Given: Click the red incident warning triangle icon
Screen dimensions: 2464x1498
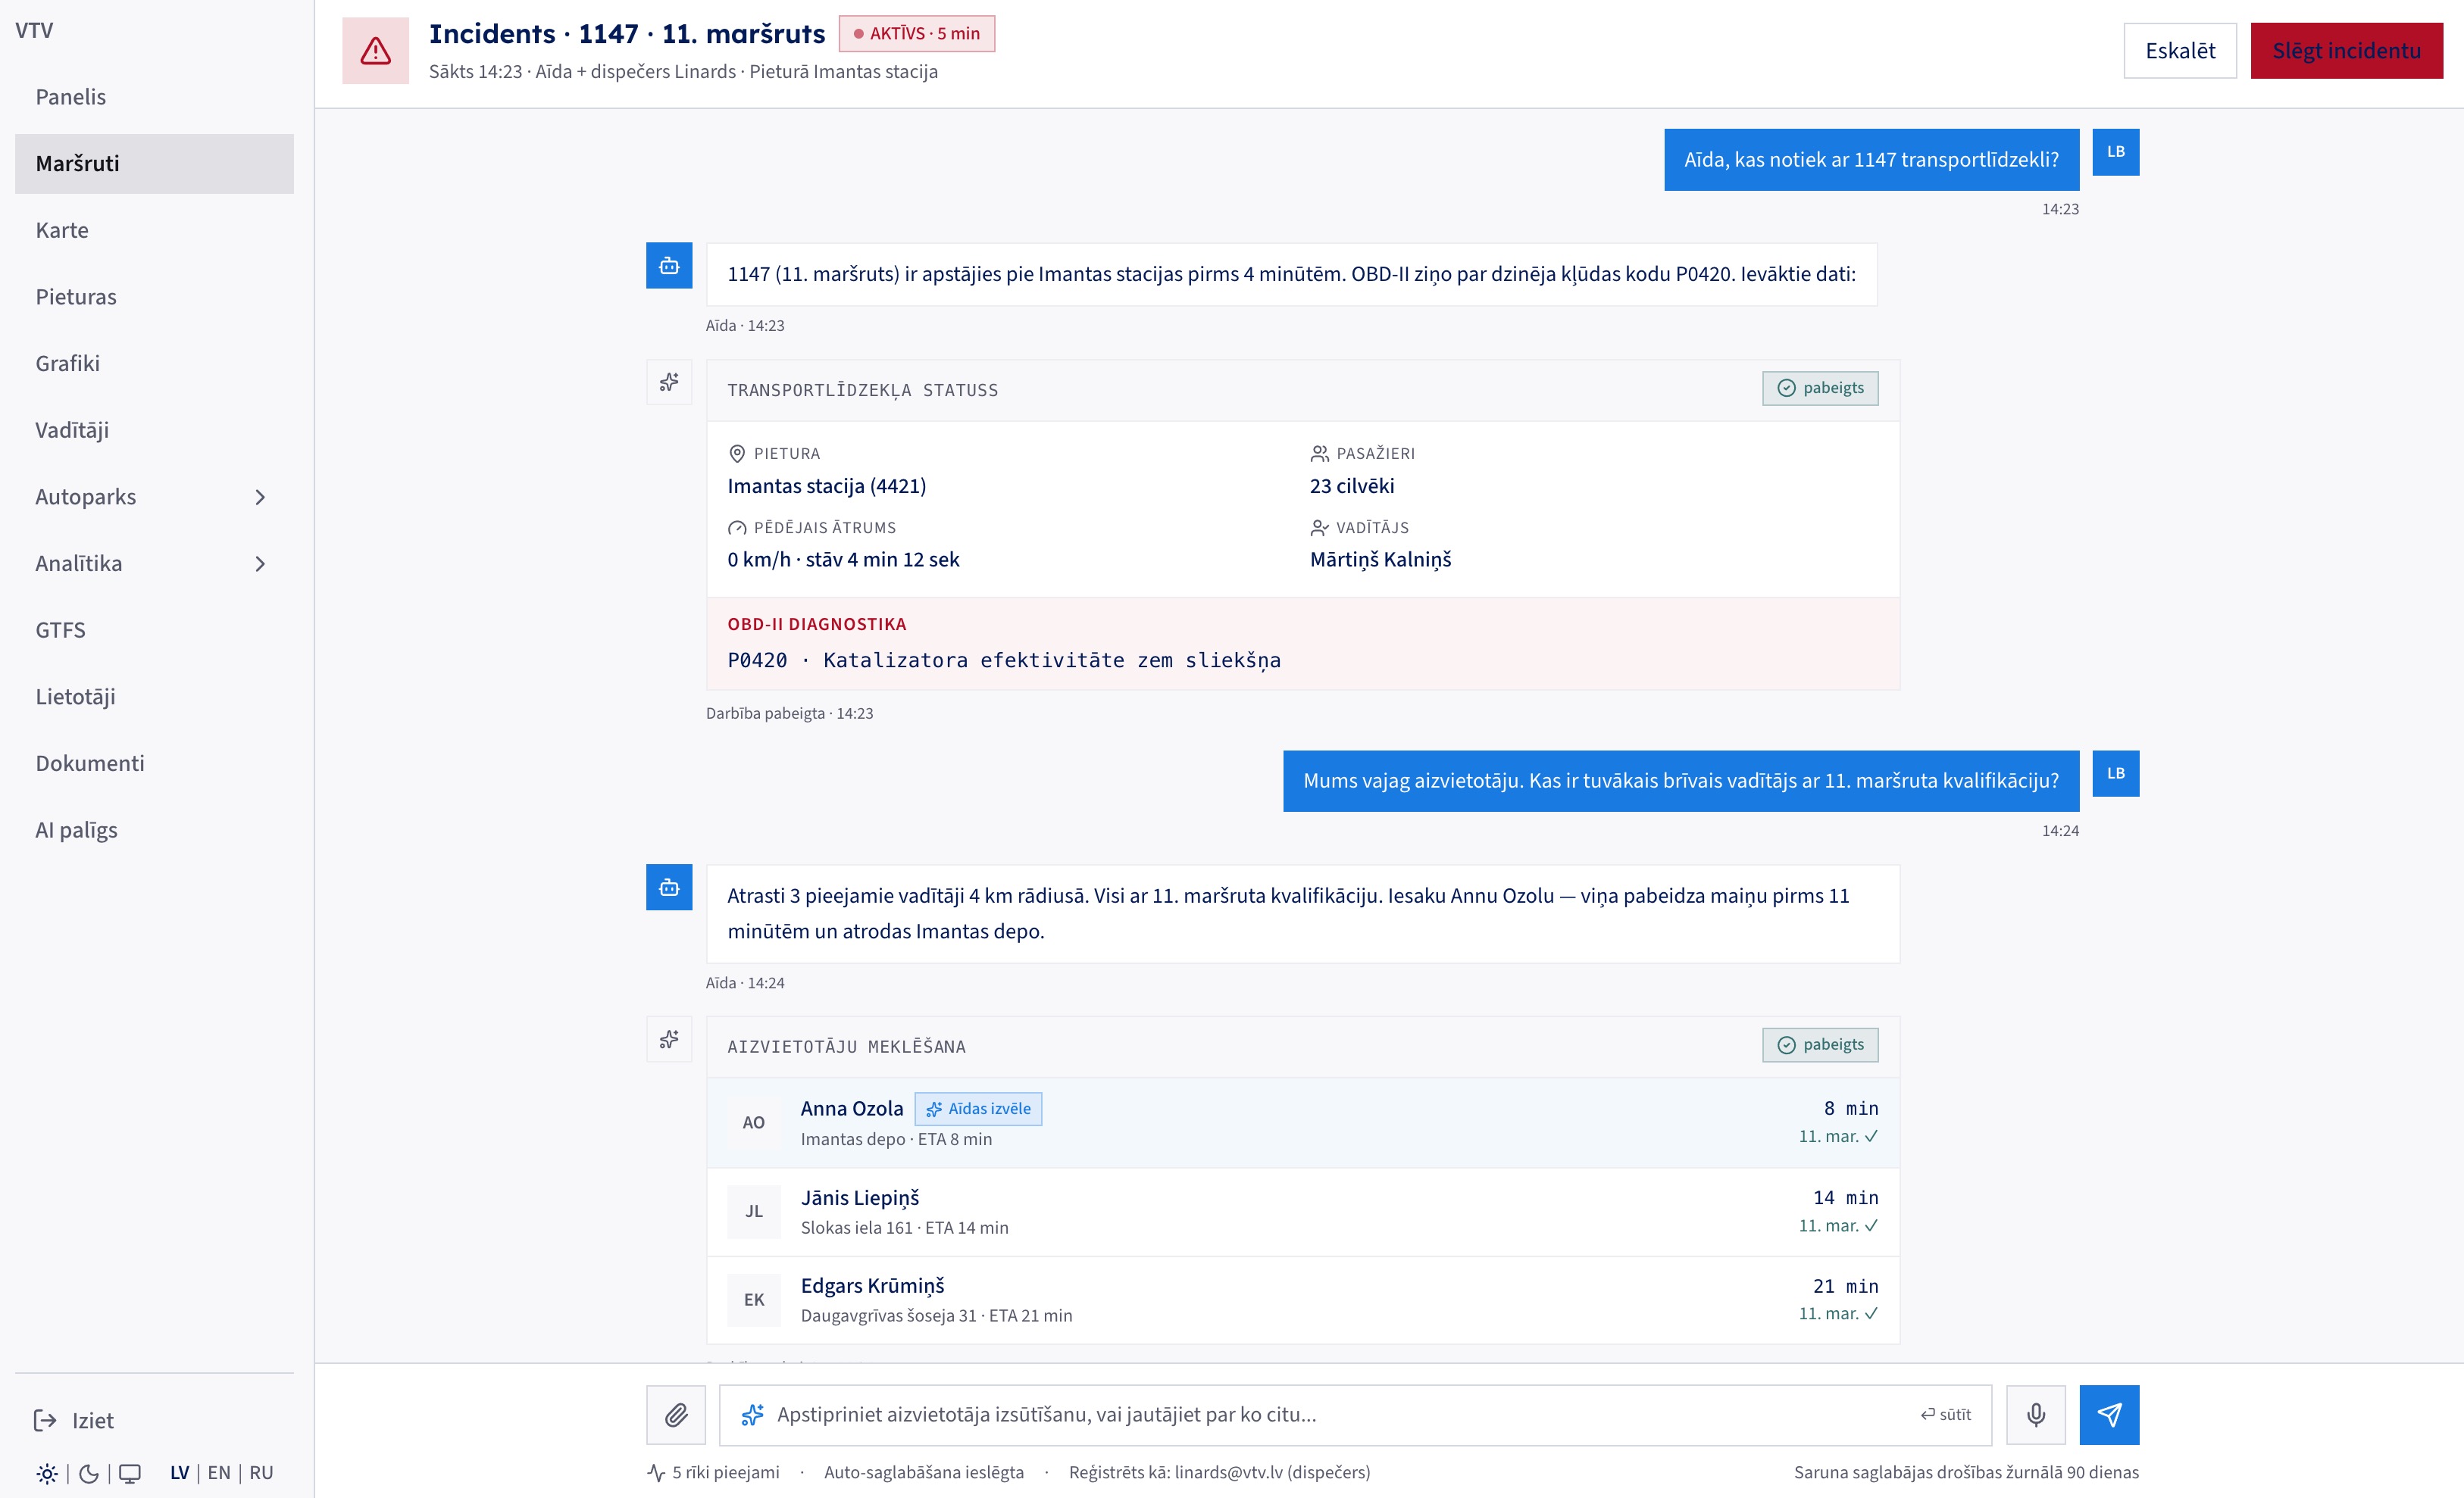Looking at the screenshot, I should tap(375, 50).
